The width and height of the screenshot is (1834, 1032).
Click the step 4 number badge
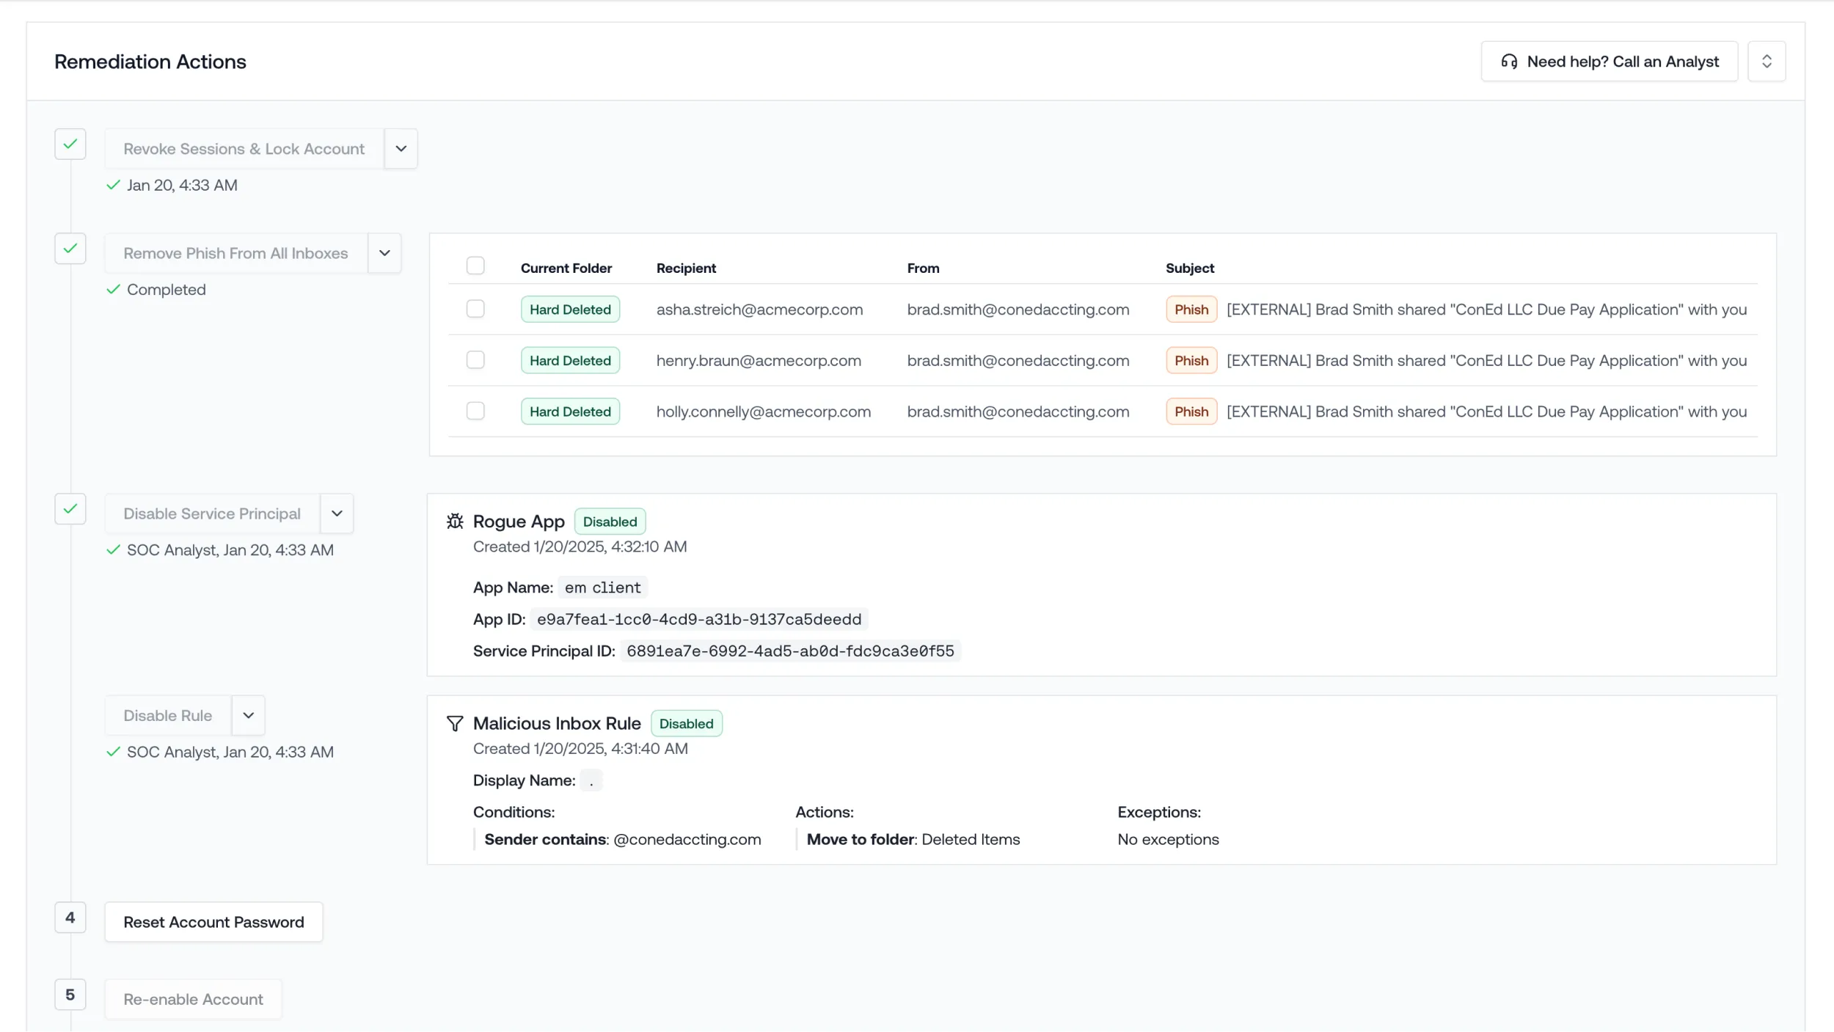click(70, 918)
